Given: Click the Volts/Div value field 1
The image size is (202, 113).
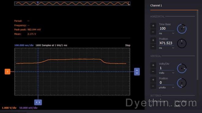Looking at the screenshot, I should (166, 68).
